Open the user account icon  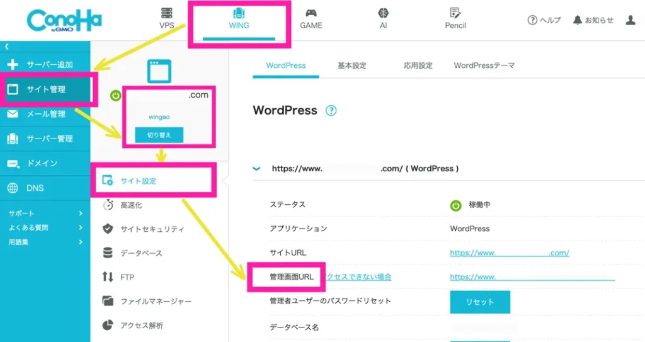(x=631, y=20)
